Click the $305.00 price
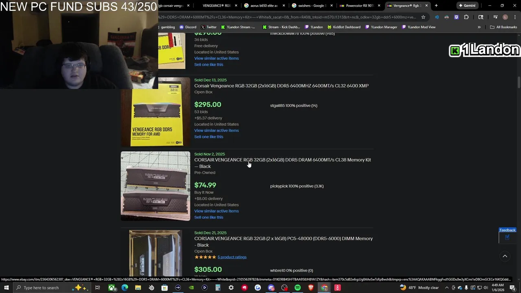 pyautogui.click(x=208, y=269)
